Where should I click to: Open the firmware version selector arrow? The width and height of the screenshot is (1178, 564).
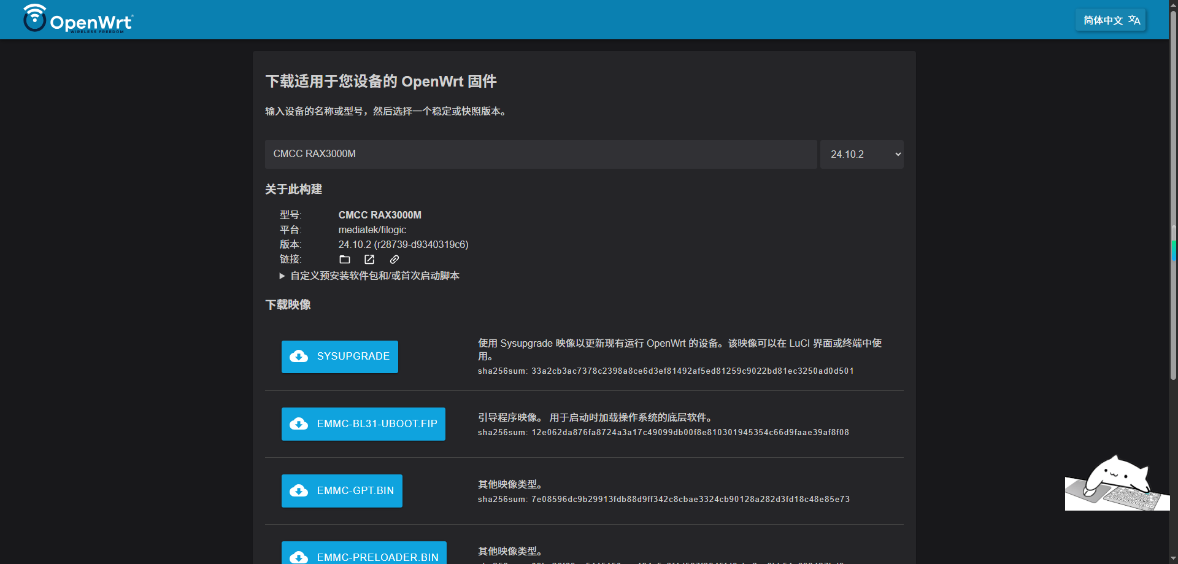(x=896, y=154)
